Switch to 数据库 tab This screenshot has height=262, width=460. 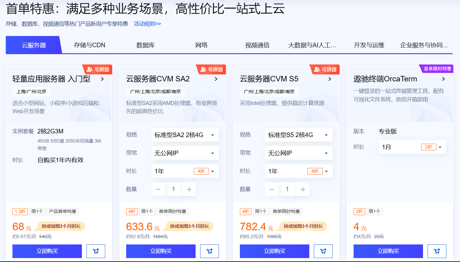point(146,45)
